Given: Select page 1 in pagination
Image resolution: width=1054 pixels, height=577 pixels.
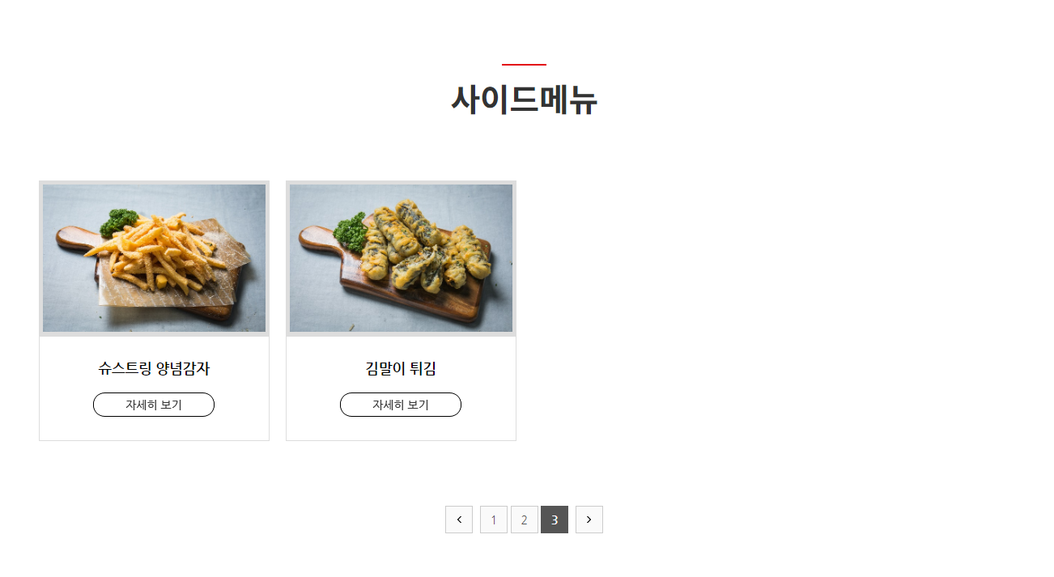Looking at the screenshot, I should coord(494,520).
